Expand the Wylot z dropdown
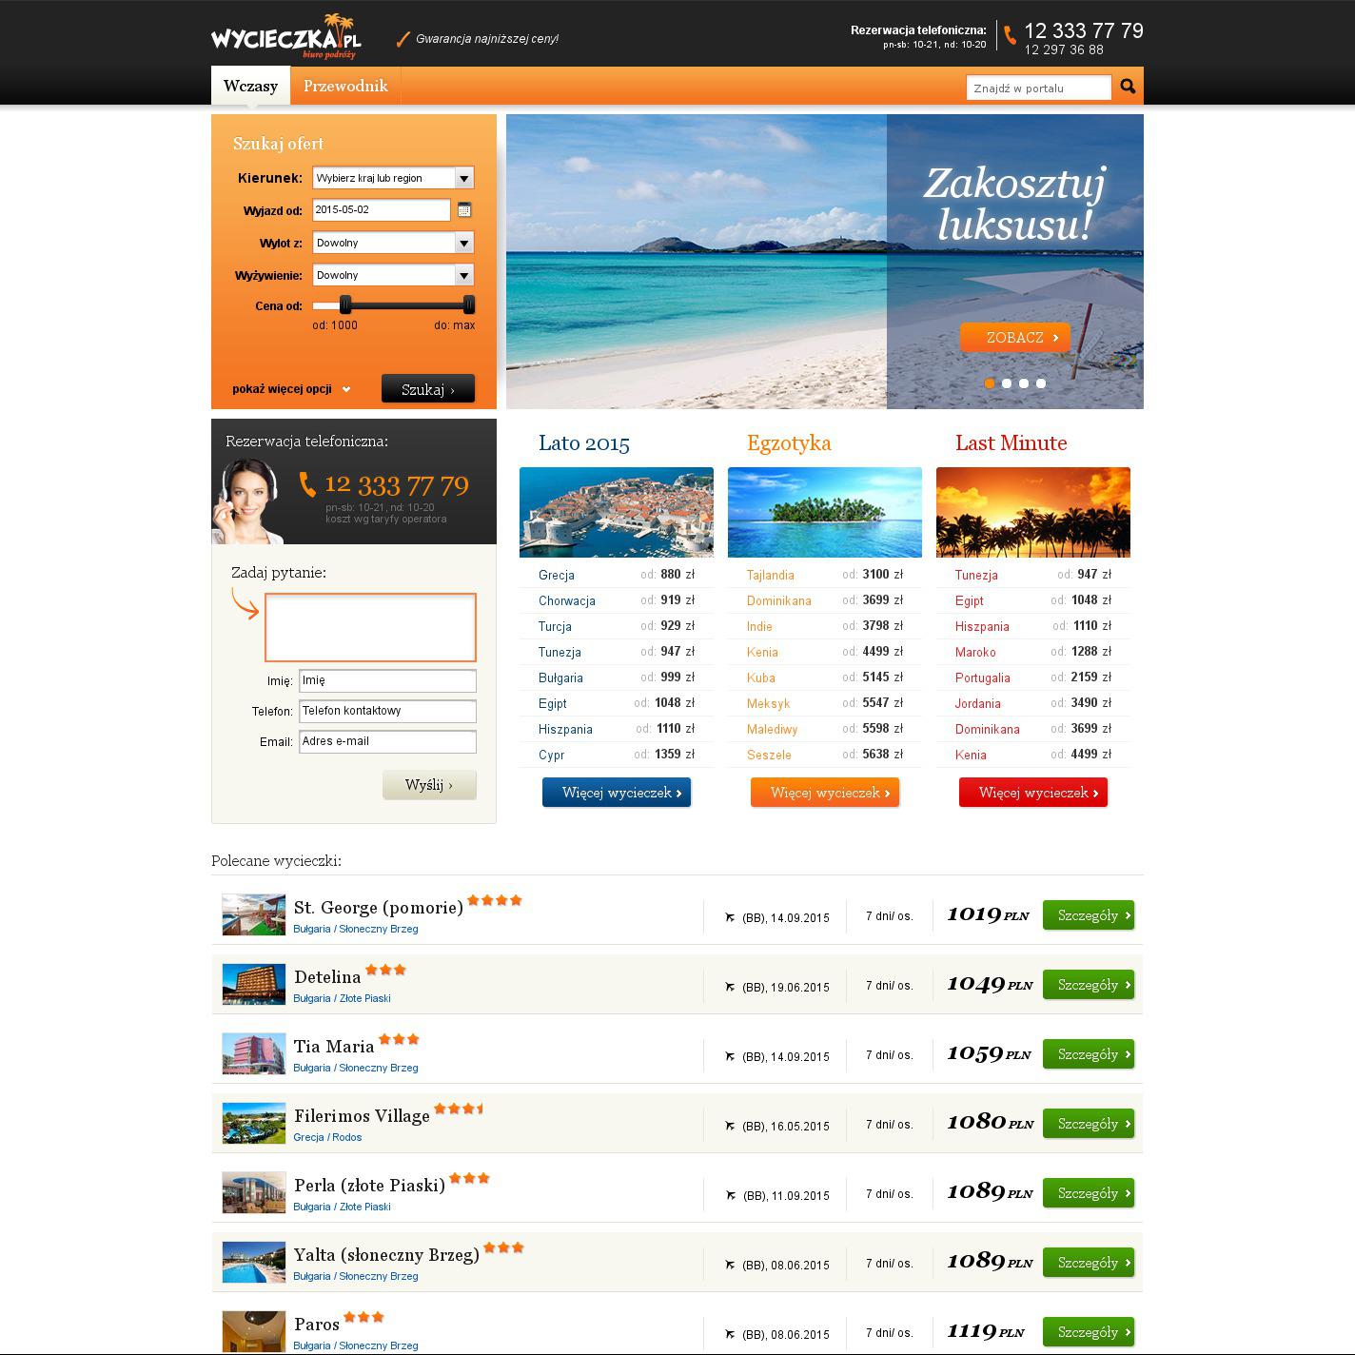Screen dimensions: 1355x1355 pos(392,243)
